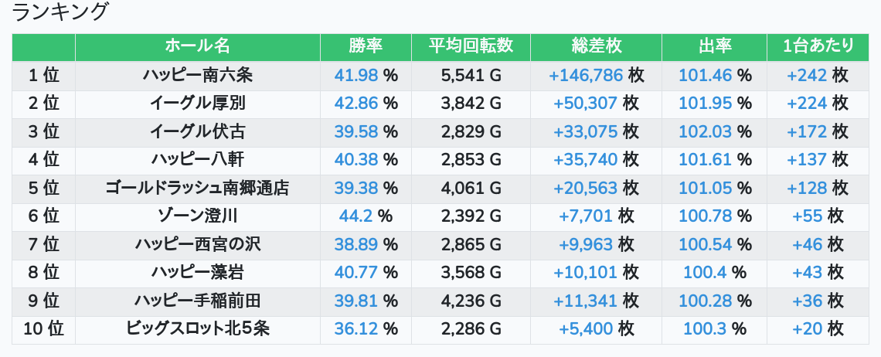Click the +146,786 total difference value
The height and width of the screenshot is (357, 881).
(585, 75)
